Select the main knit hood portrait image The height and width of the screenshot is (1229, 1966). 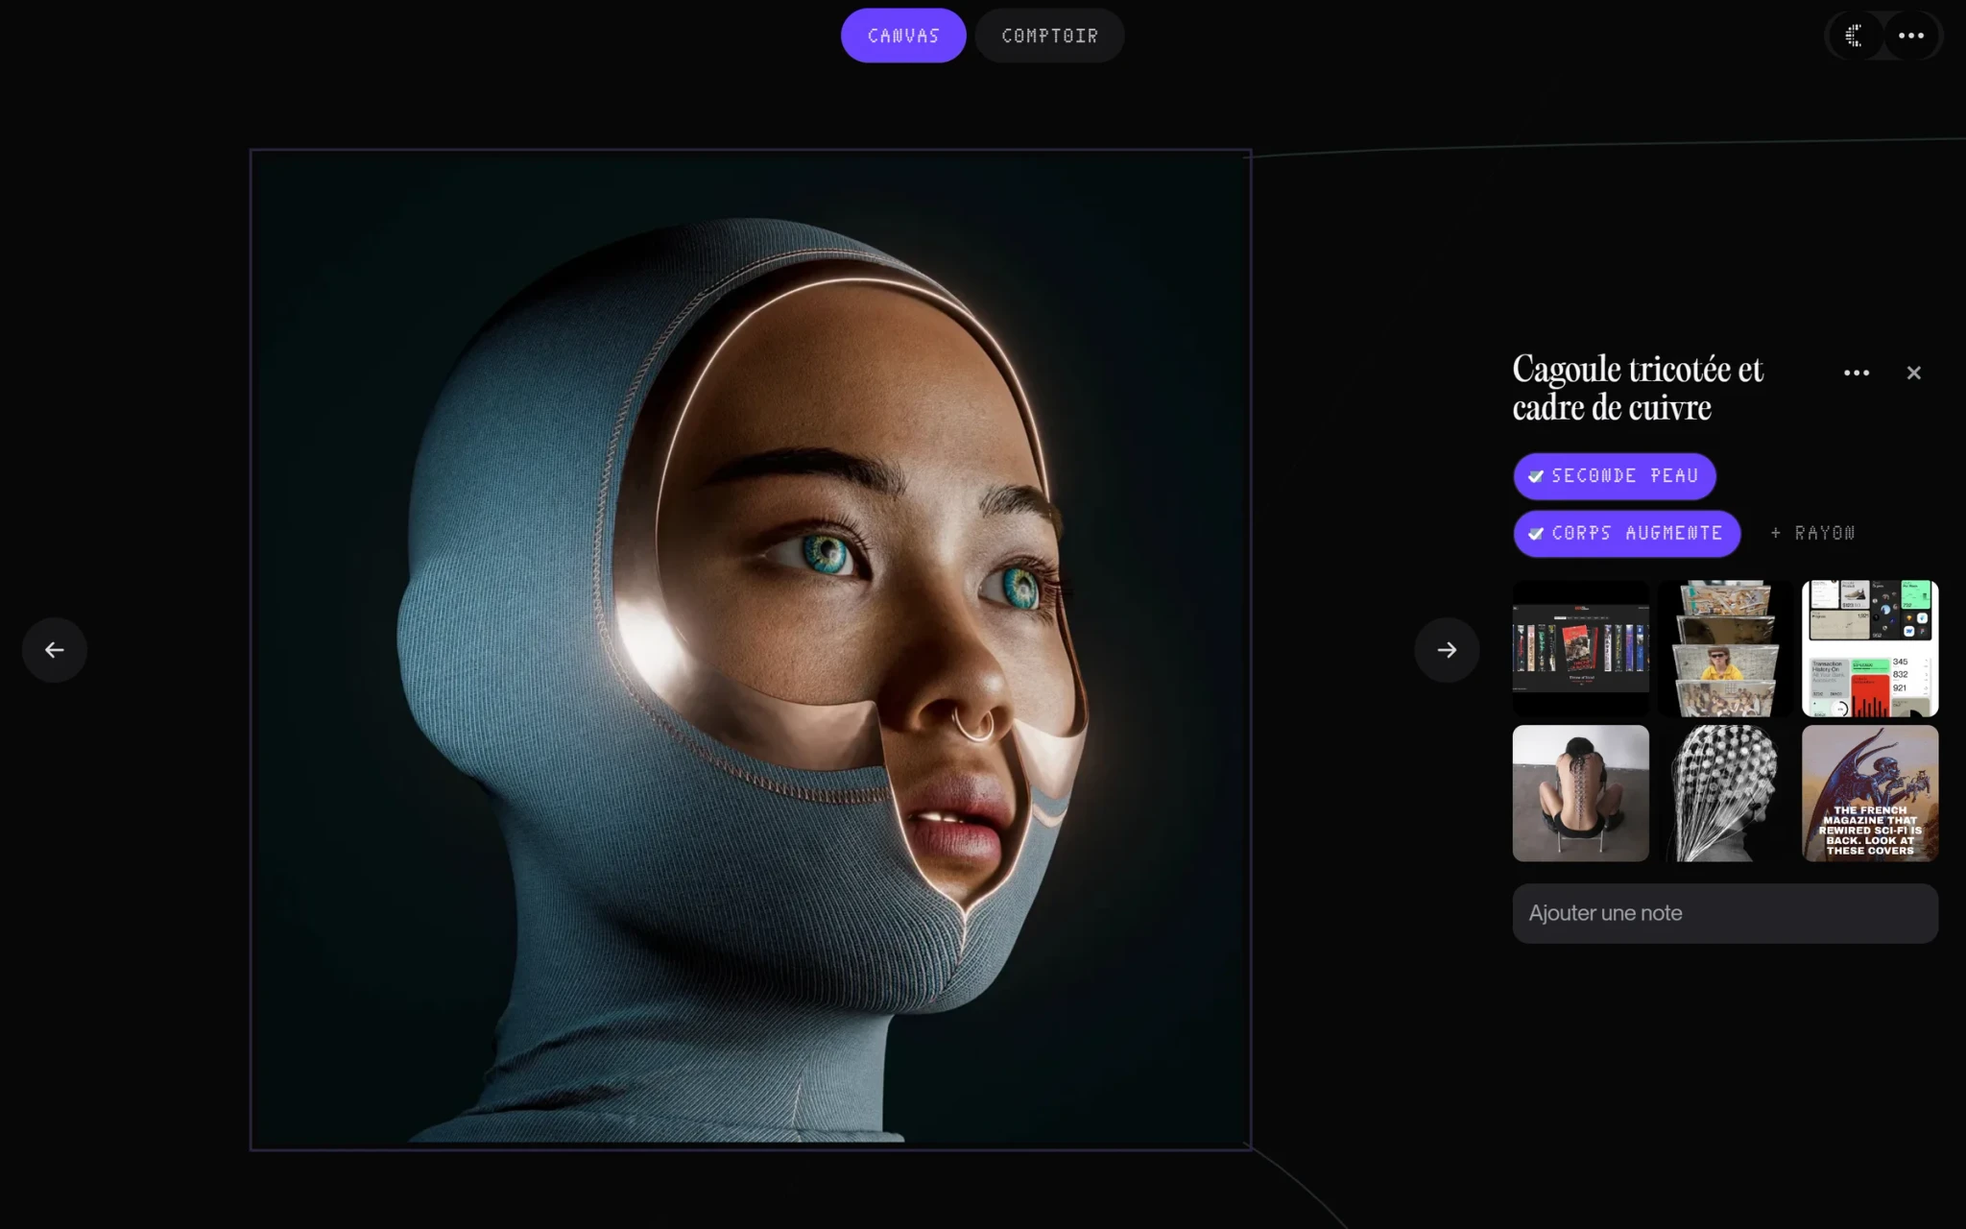point(751,649)
